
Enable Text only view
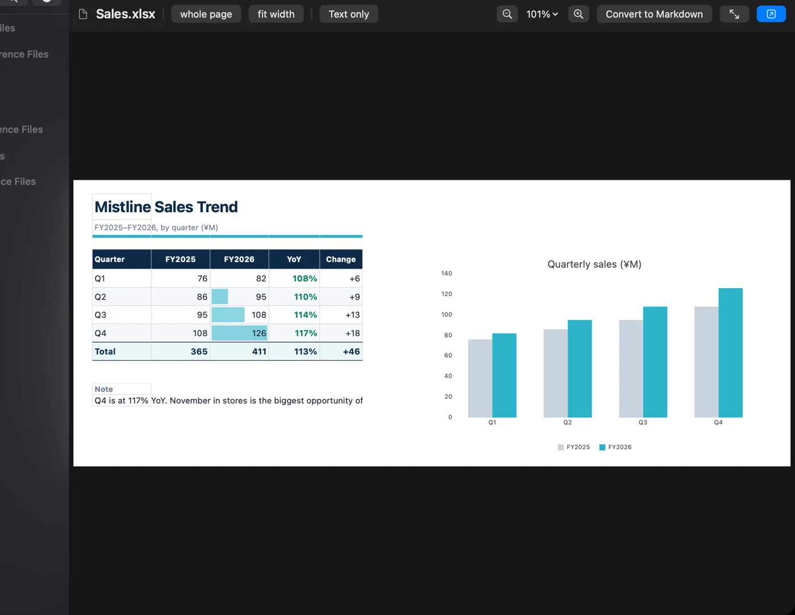(x=349, y=14)
